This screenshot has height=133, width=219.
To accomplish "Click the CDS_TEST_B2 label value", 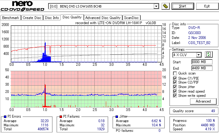I will [199, 43].
